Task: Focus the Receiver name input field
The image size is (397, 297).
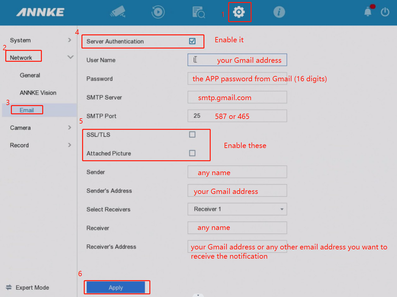Action: click(x=237, y=228)
